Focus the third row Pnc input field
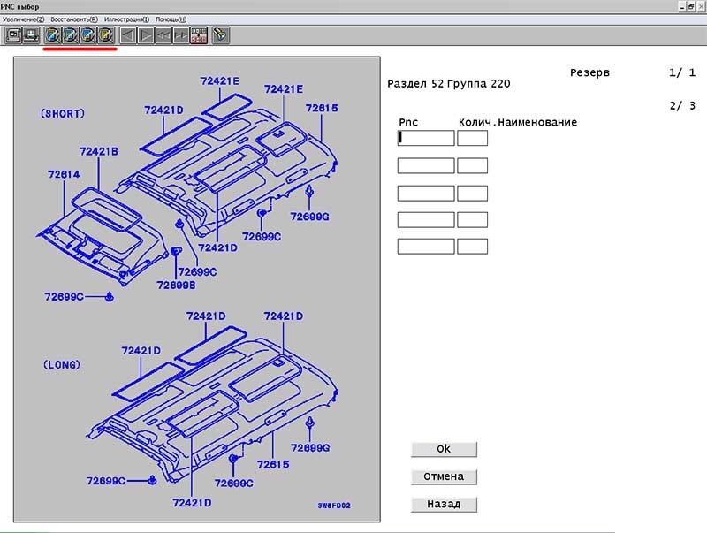This screenshot has width=707, height=533. click(426, 193)
